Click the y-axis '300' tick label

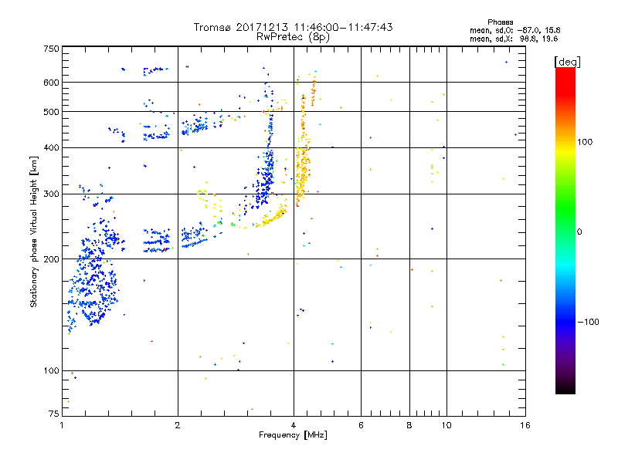(x=51, y=194)
